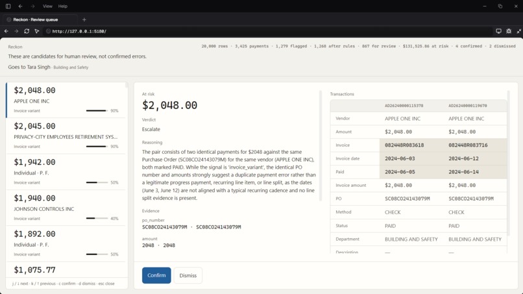Click invoice number 082448R083618
The height and width of the screenshot is (294, 523).
pyautogui.click(x=404, y=145)
